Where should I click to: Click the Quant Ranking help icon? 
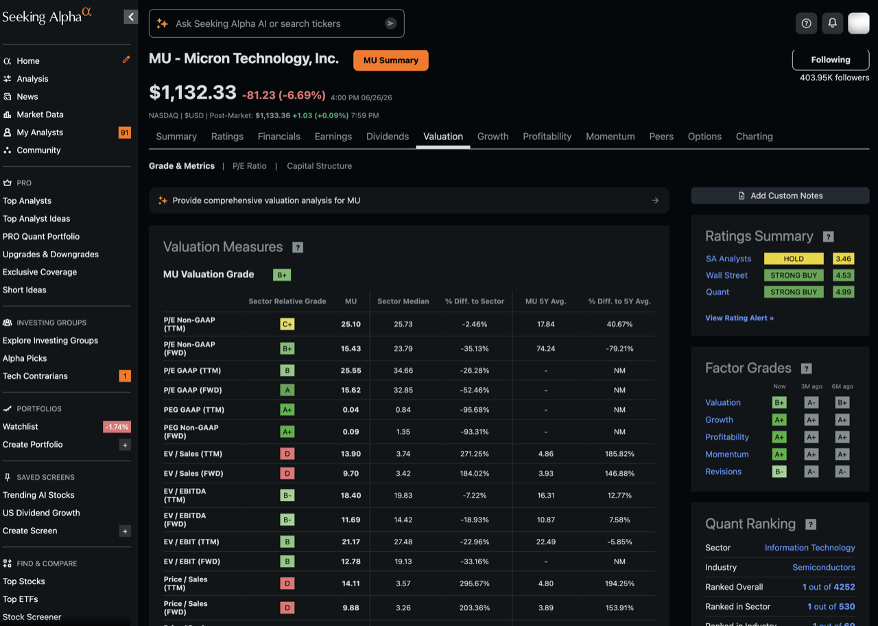coord(811,524)
